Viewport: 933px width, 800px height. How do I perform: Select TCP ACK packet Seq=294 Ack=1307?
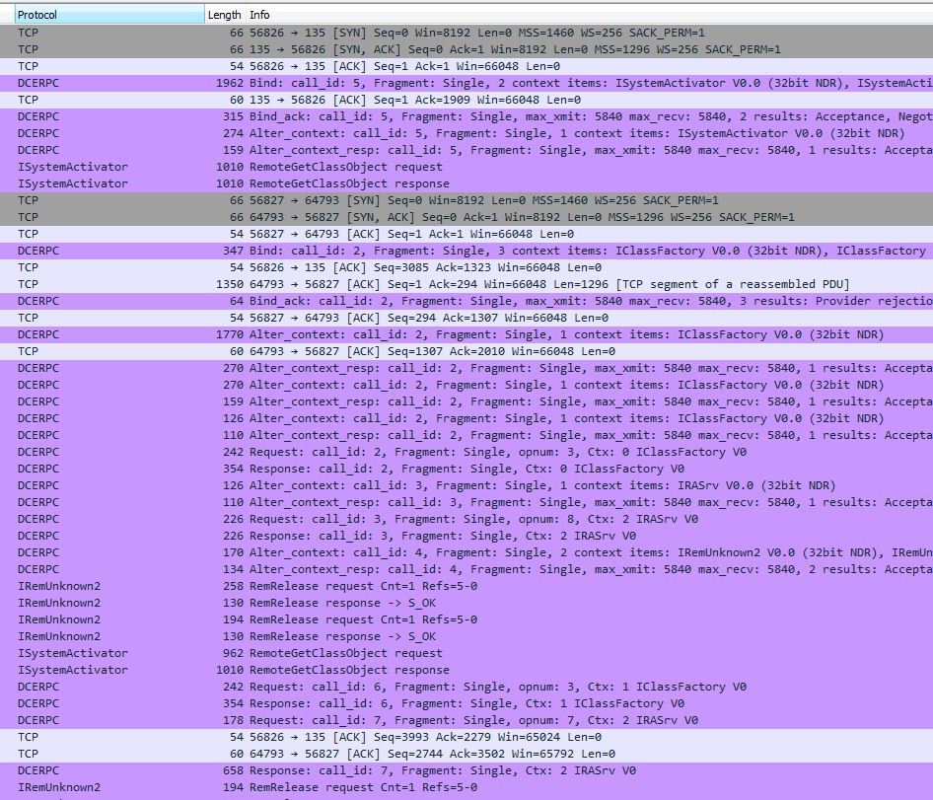click(466, 318)
